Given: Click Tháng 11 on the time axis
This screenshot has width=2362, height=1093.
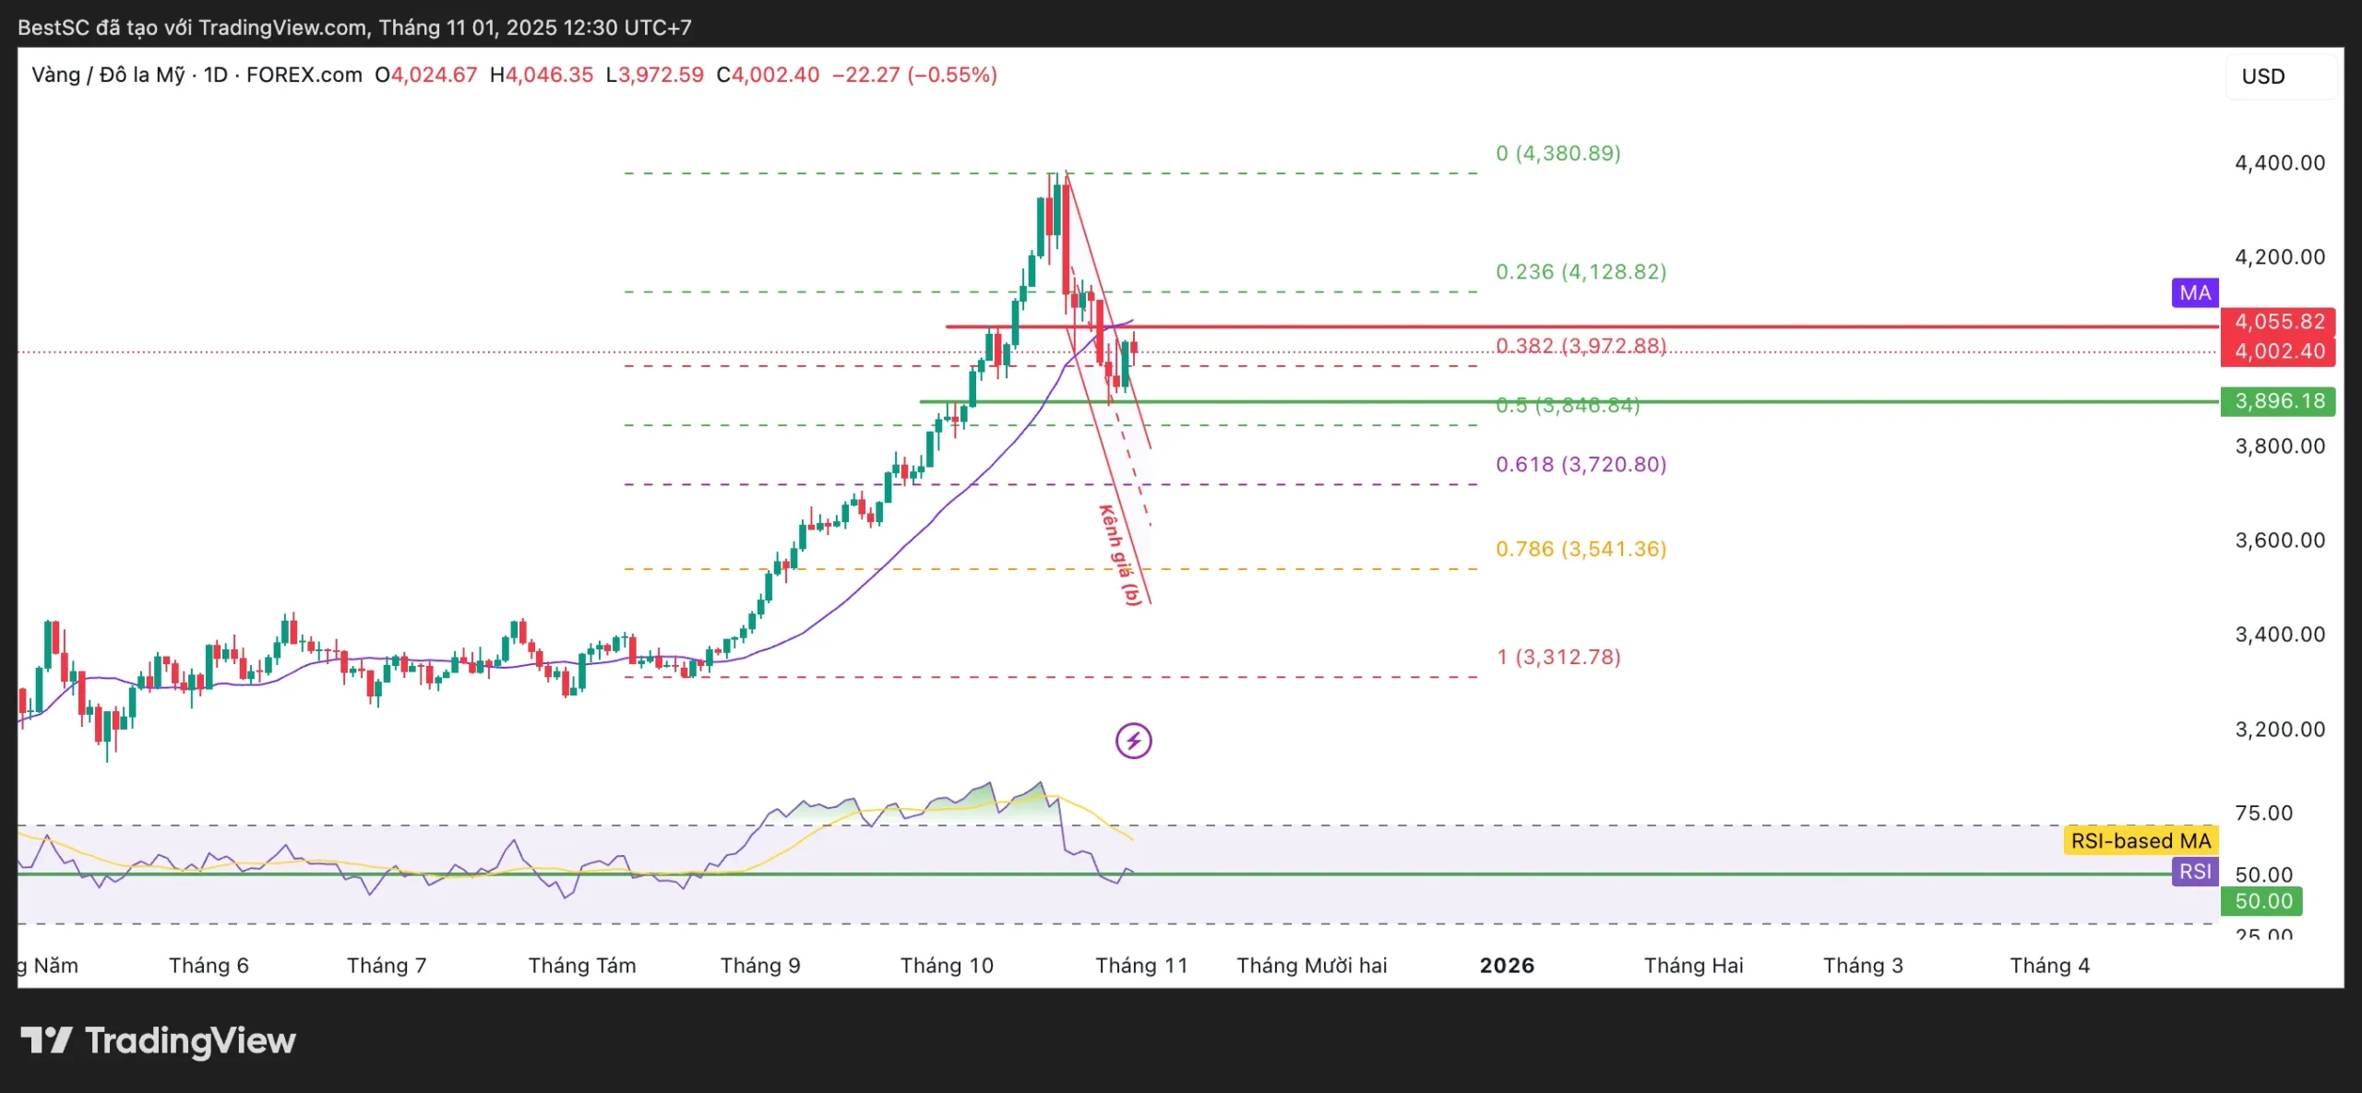Looking at the screenshot, I should pyautogui.click(x=1140, y=966).
